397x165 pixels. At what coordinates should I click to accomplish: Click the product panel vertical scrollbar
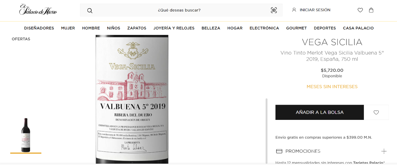[x=267, y=130]
